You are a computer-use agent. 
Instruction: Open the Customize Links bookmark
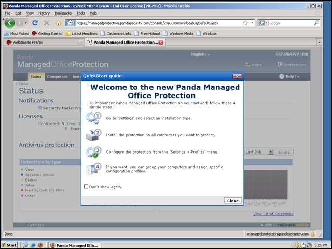click(116, 33)
